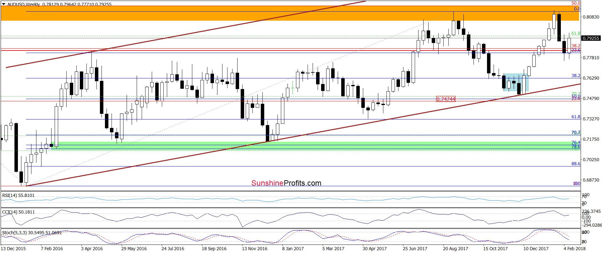Click the 0.77810 price axis label

591,58
